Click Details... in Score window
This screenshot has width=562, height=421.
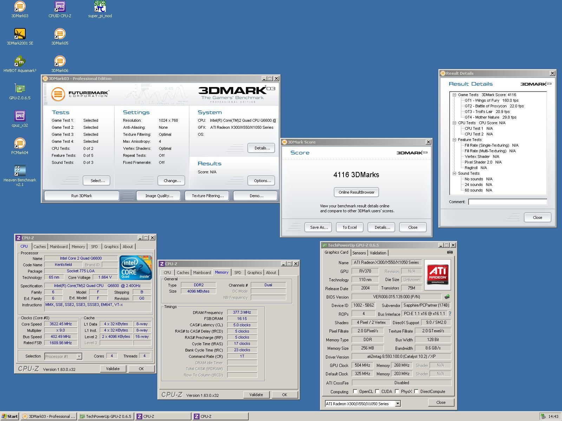pyautogui.click(x=382, y=227)
